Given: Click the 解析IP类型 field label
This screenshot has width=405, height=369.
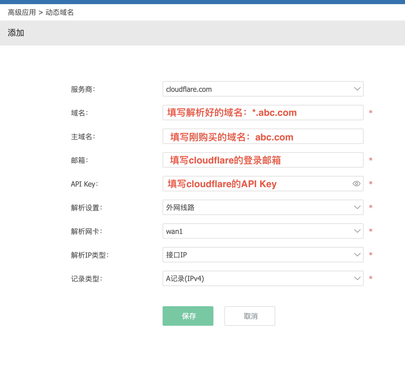Looking at the screenshot, I should pos(90,255).
